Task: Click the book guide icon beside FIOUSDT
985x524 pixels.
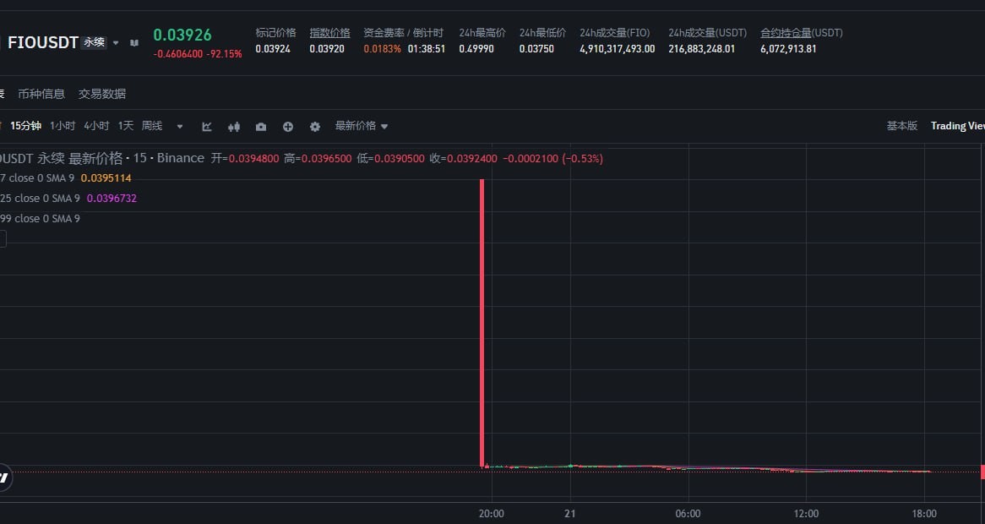Action: [x=134, y=42]
